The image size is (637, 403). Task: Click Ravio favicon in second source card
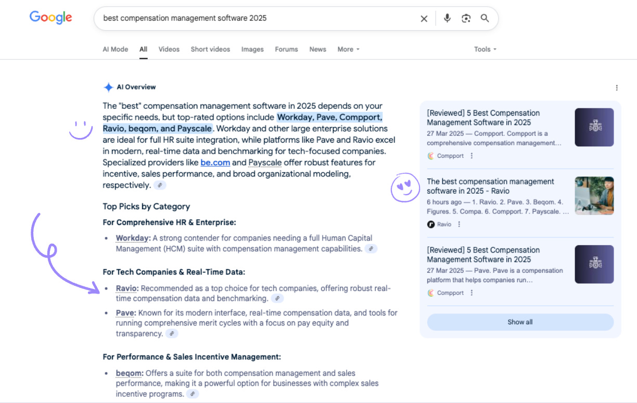tap(431, 224)
